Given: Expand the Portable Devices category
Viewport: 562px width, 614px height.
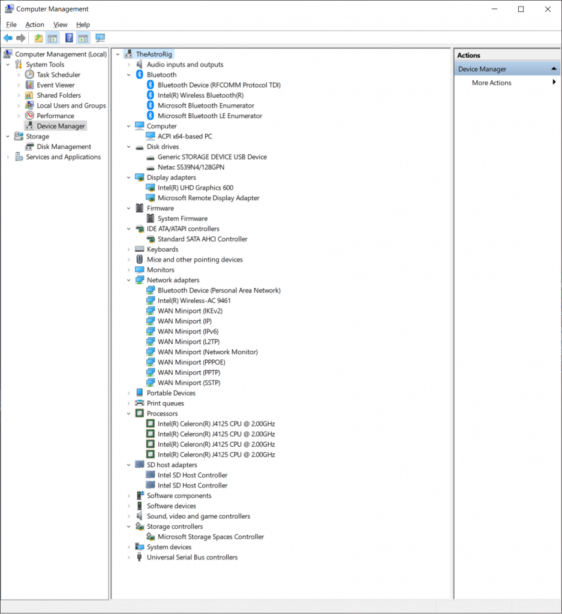Looking at the screenshot, I should (x=129, y=393).
